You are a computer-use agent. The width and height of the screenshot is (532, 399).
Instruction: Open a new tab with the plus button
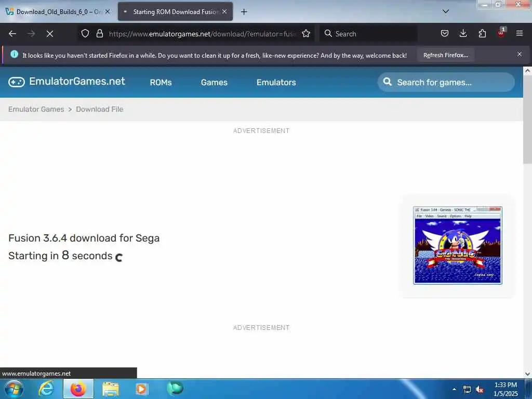244,12
